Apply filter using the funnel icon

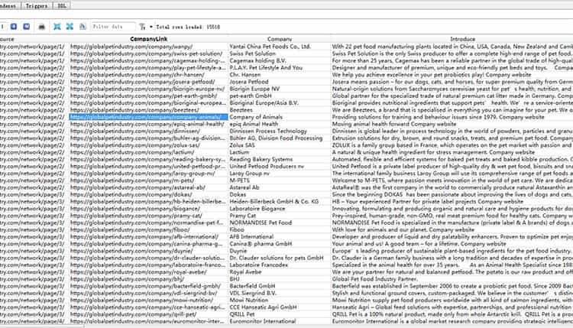[143, 27]
